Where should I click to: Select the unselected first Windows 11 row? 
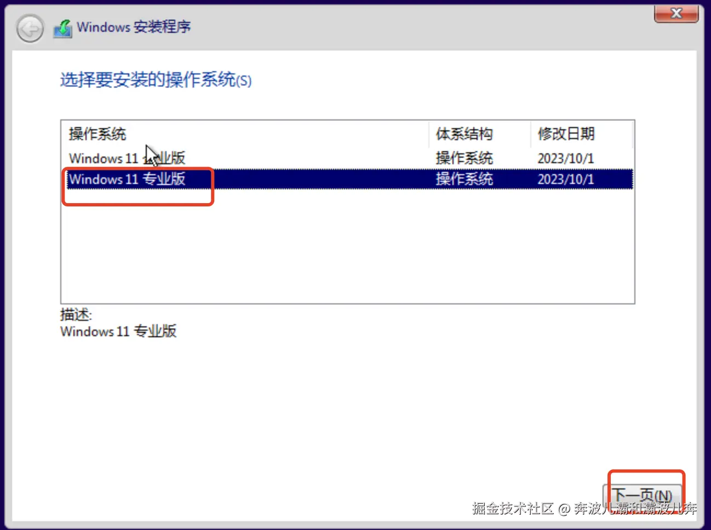(349, 158)
